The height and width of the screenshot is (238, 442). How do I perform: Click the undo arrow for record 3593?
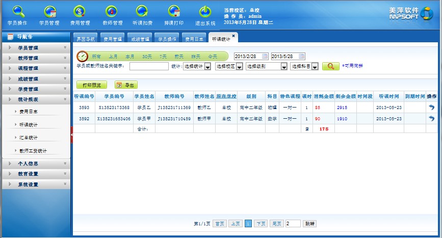[x=431, y=108]
